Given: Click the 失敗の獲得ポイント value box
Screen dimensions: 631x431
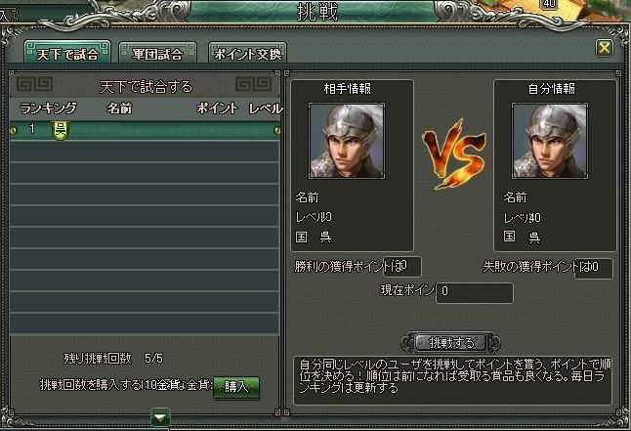Looking at the screenshot, I should [x=594, y=268].
